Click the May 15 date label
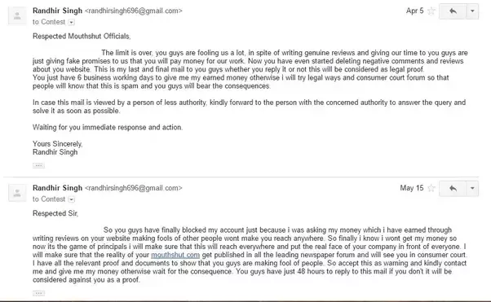Viewport: 491px width, 302px height. [x=411, y=188]
